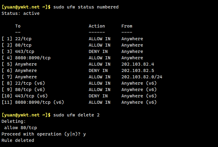Click the "sudo ufw delete 2" command text
The height and width of the screenshot is (147, 218).
76,115
